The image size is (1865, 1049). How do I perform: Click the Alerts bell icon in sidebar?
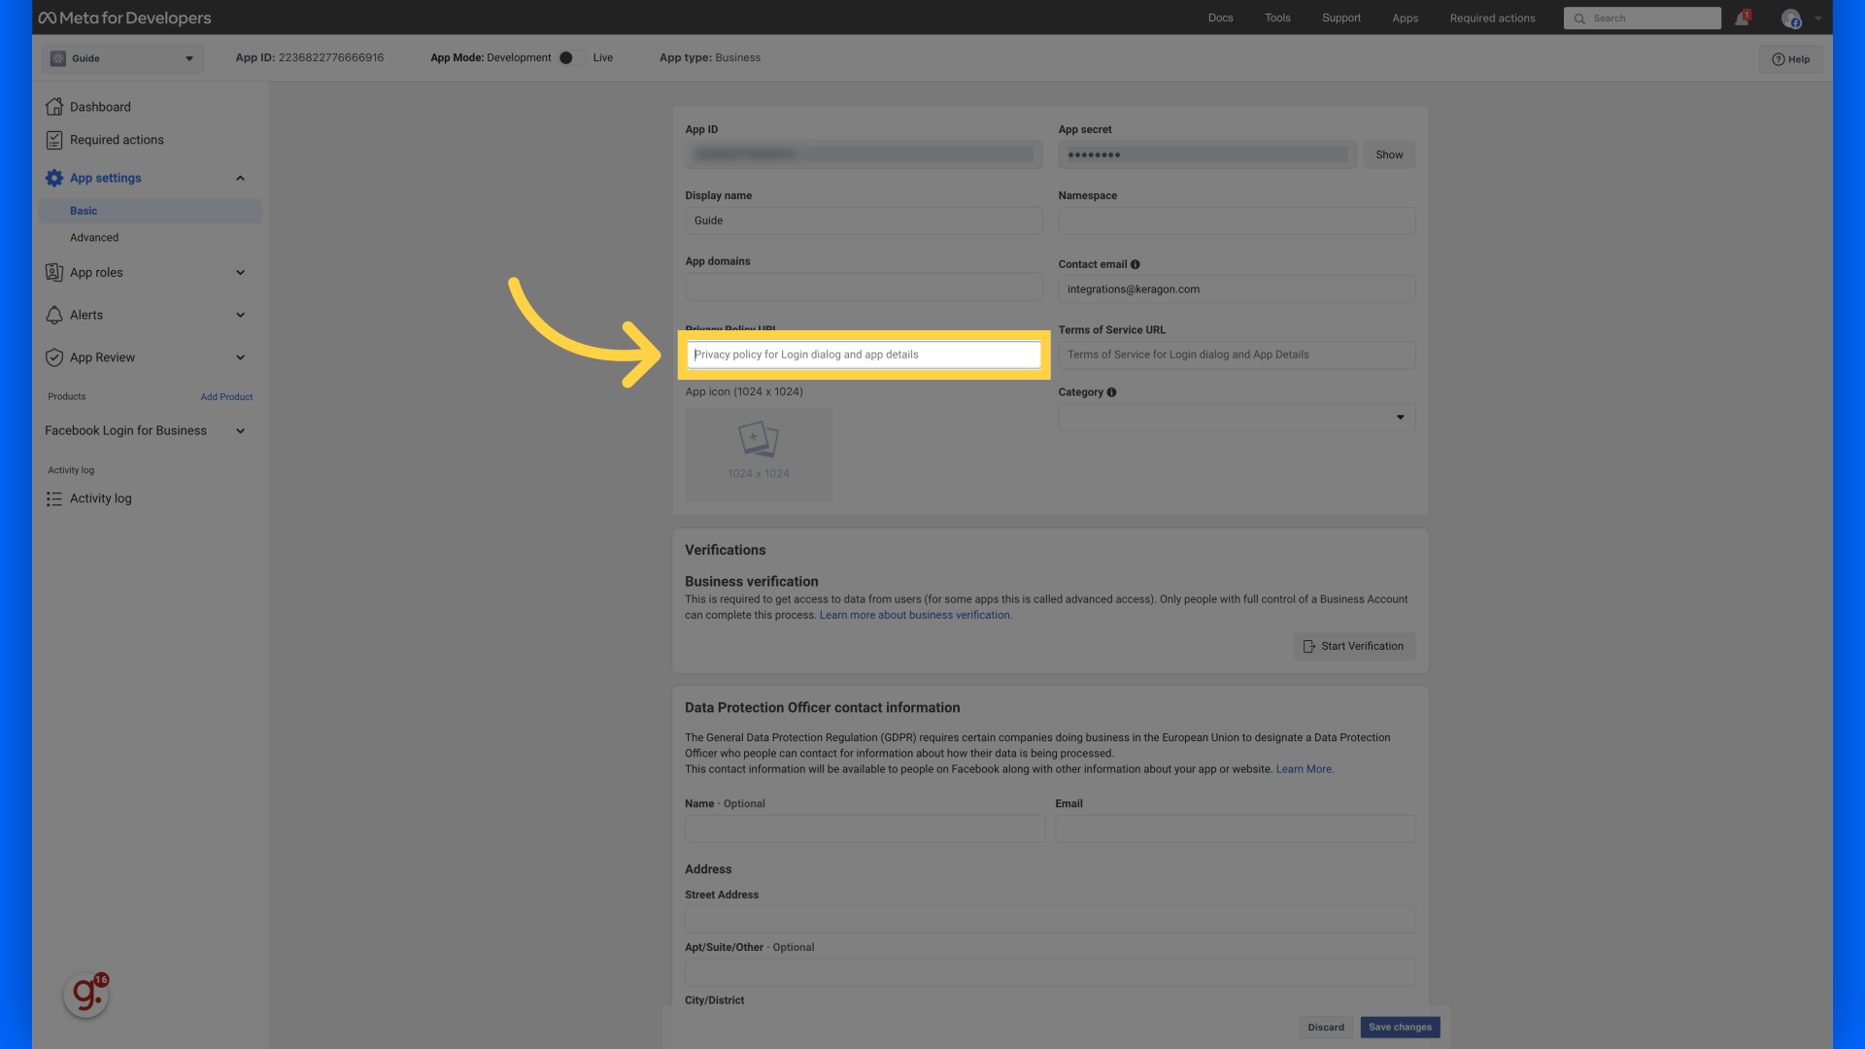click(54, 315)
